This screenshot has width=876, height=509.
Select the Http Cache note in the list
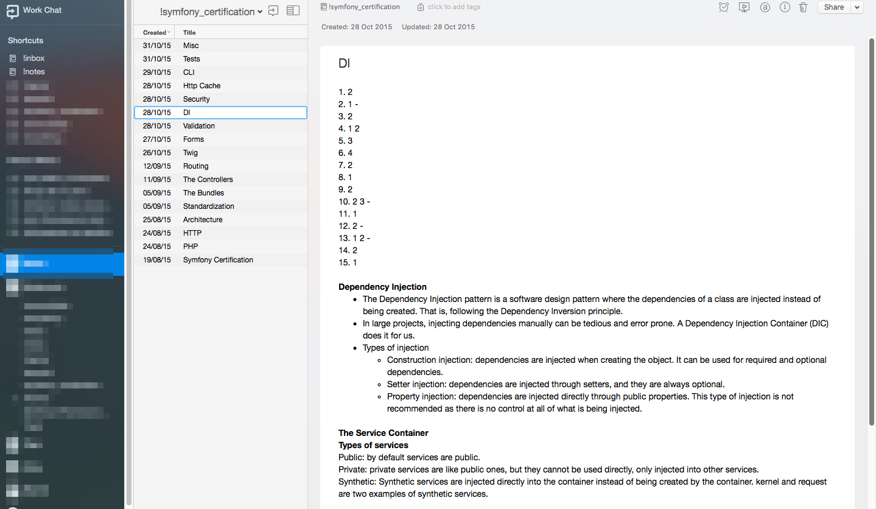click(x=201, y=86)
